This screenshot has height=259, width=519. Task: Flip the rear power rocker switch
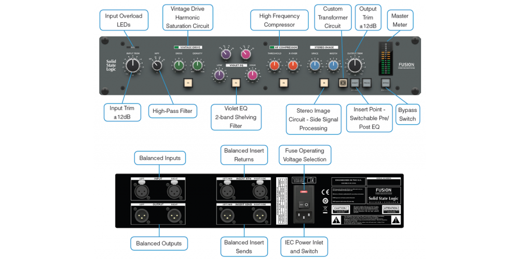[304, 205]
